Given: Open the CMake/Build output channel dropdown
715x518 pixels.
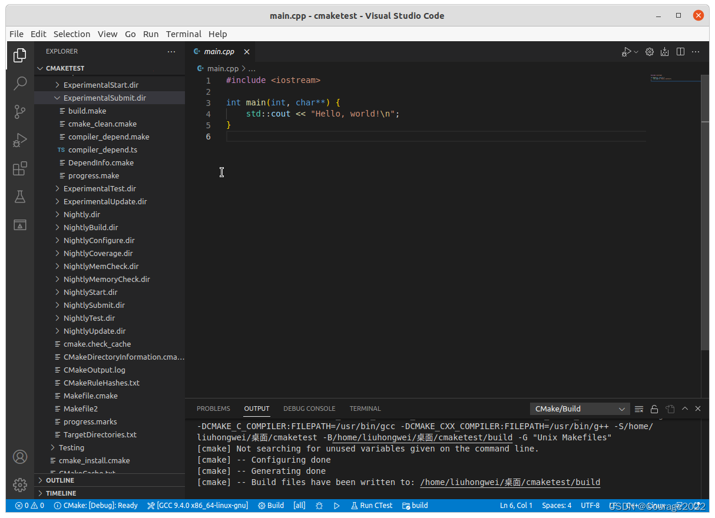Looking at the screenshot, I should click(580, 409).
